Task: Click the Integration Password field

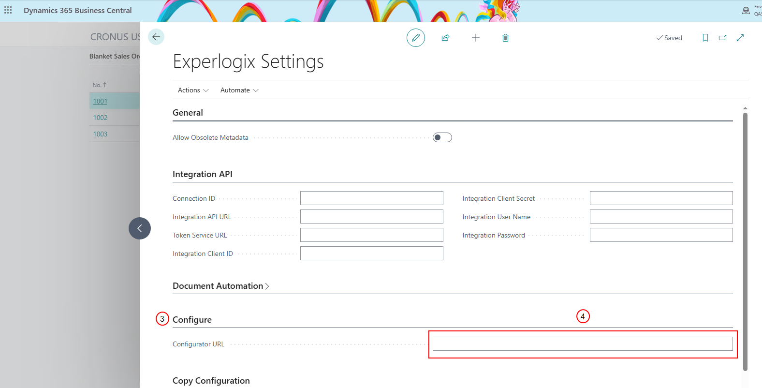Action: click(x=661, y=235)
